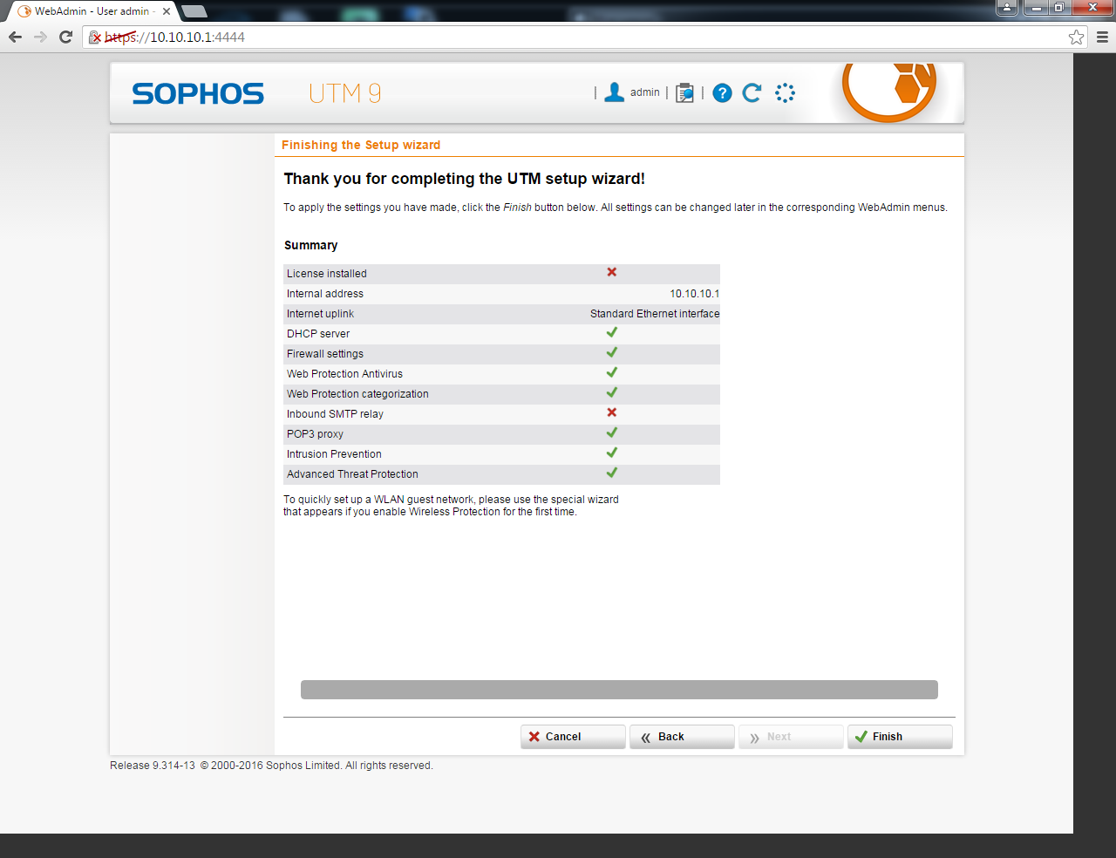The width and height of the screenshot is (1116, 858).
Task: Click the 'Internet uplink' row label
Action: [320, 314]
